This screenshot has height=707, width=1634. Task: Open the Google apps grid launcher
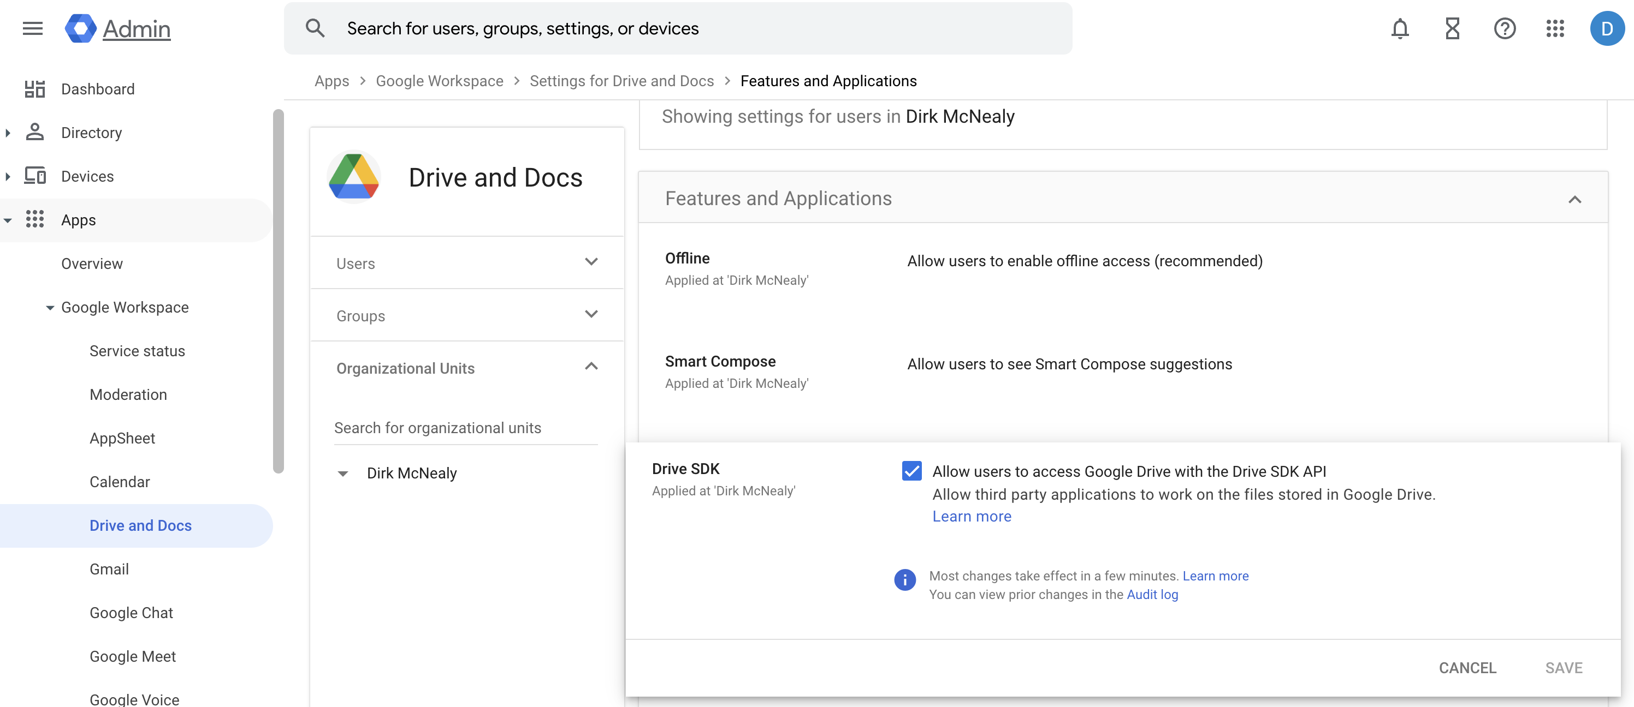point(1555,28)
